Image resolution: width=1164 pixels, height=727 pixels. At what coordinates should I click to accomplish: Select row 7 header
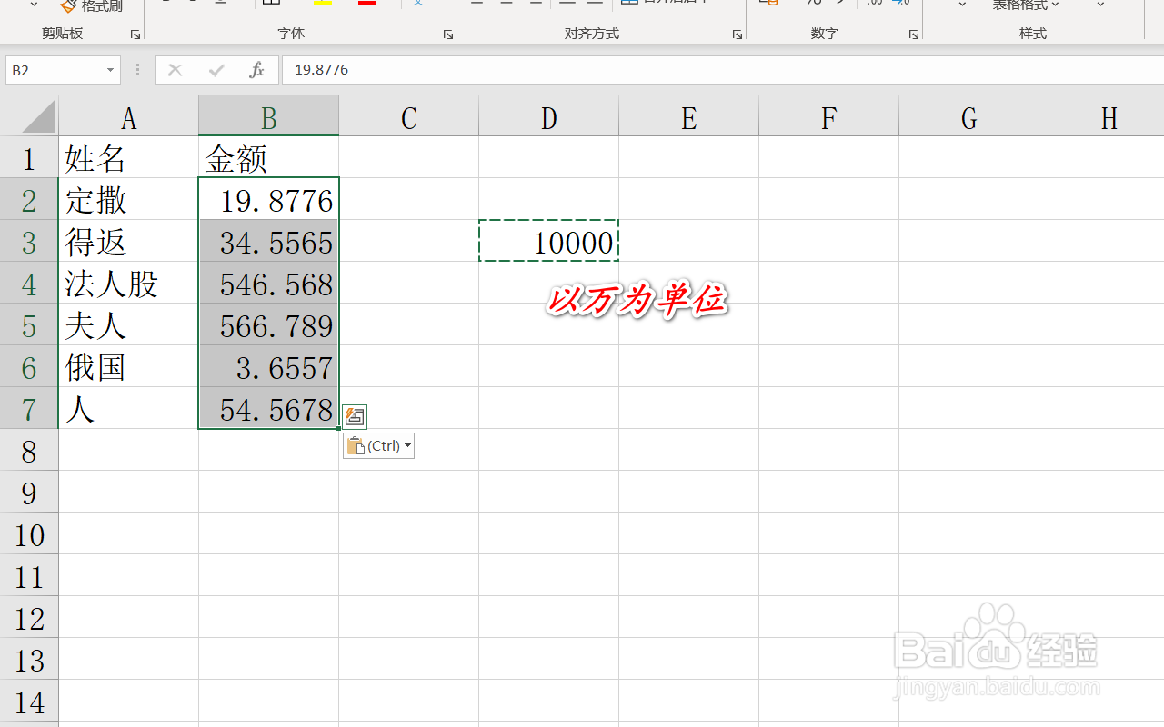pos(29,409)
